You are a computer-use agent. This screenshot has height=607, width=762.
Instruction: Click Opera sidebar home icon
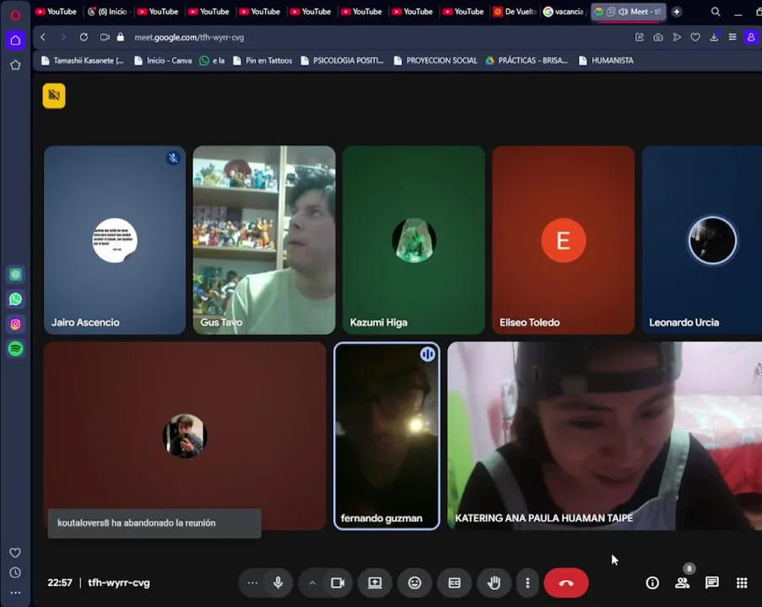[x=15, y=40]
